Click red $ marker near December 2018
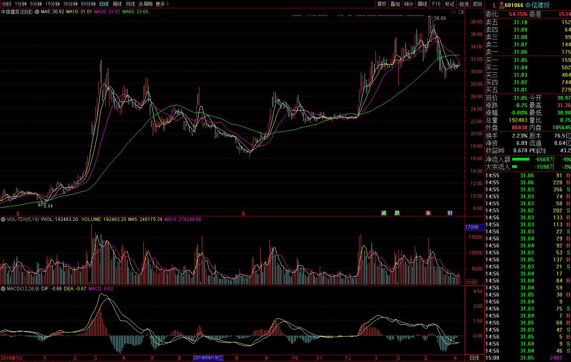 (18, 213)
